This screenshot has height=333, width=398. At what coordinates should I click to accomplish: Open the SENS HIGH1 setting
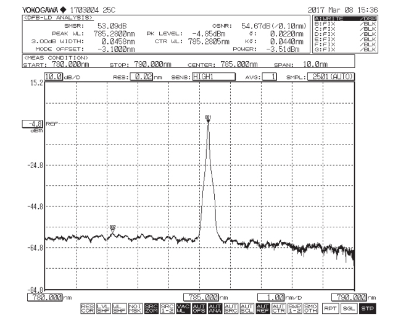point(214,77)
